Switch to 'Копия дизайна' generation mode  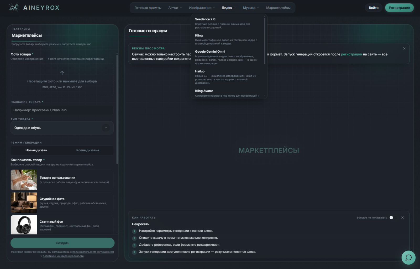click(88, 150)
